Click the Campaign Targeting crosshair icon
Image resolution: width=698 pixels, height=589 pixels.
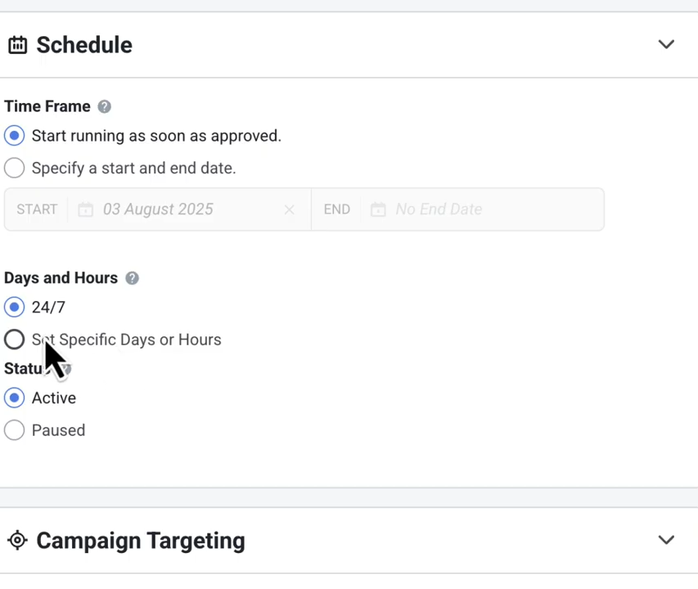coord(17,541)
